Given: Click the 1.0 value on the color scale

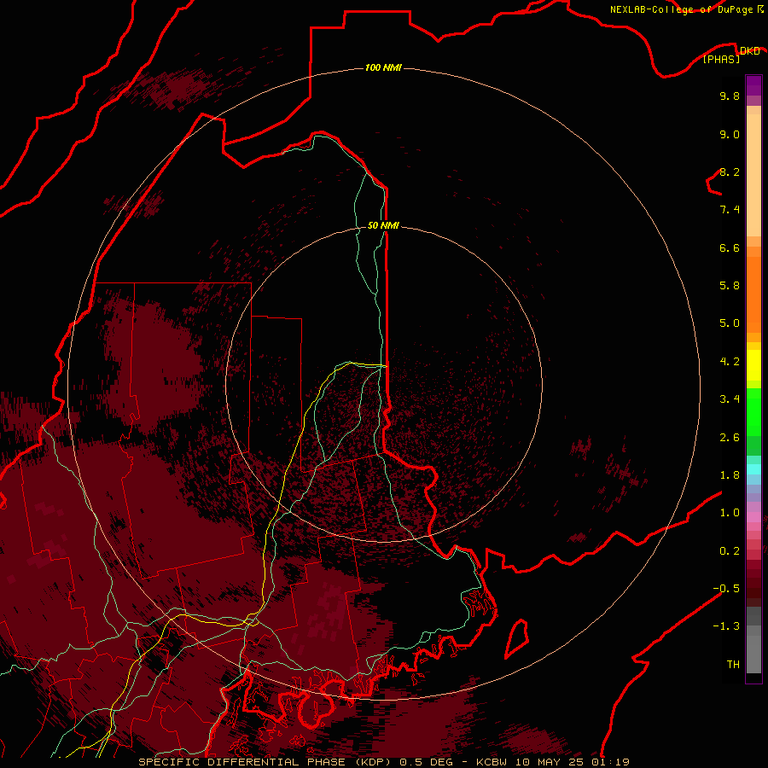Looking at the screenshot, I should pos(730,513).
